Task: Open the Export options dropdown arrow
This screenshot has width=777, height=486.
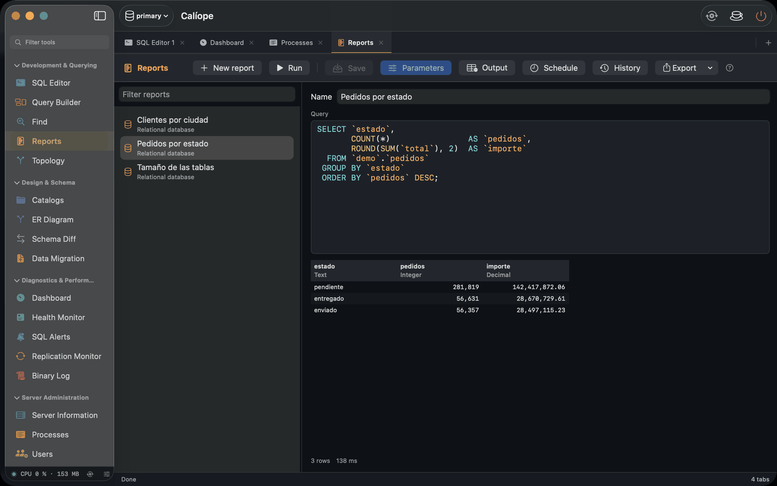Action: (710, 68)
